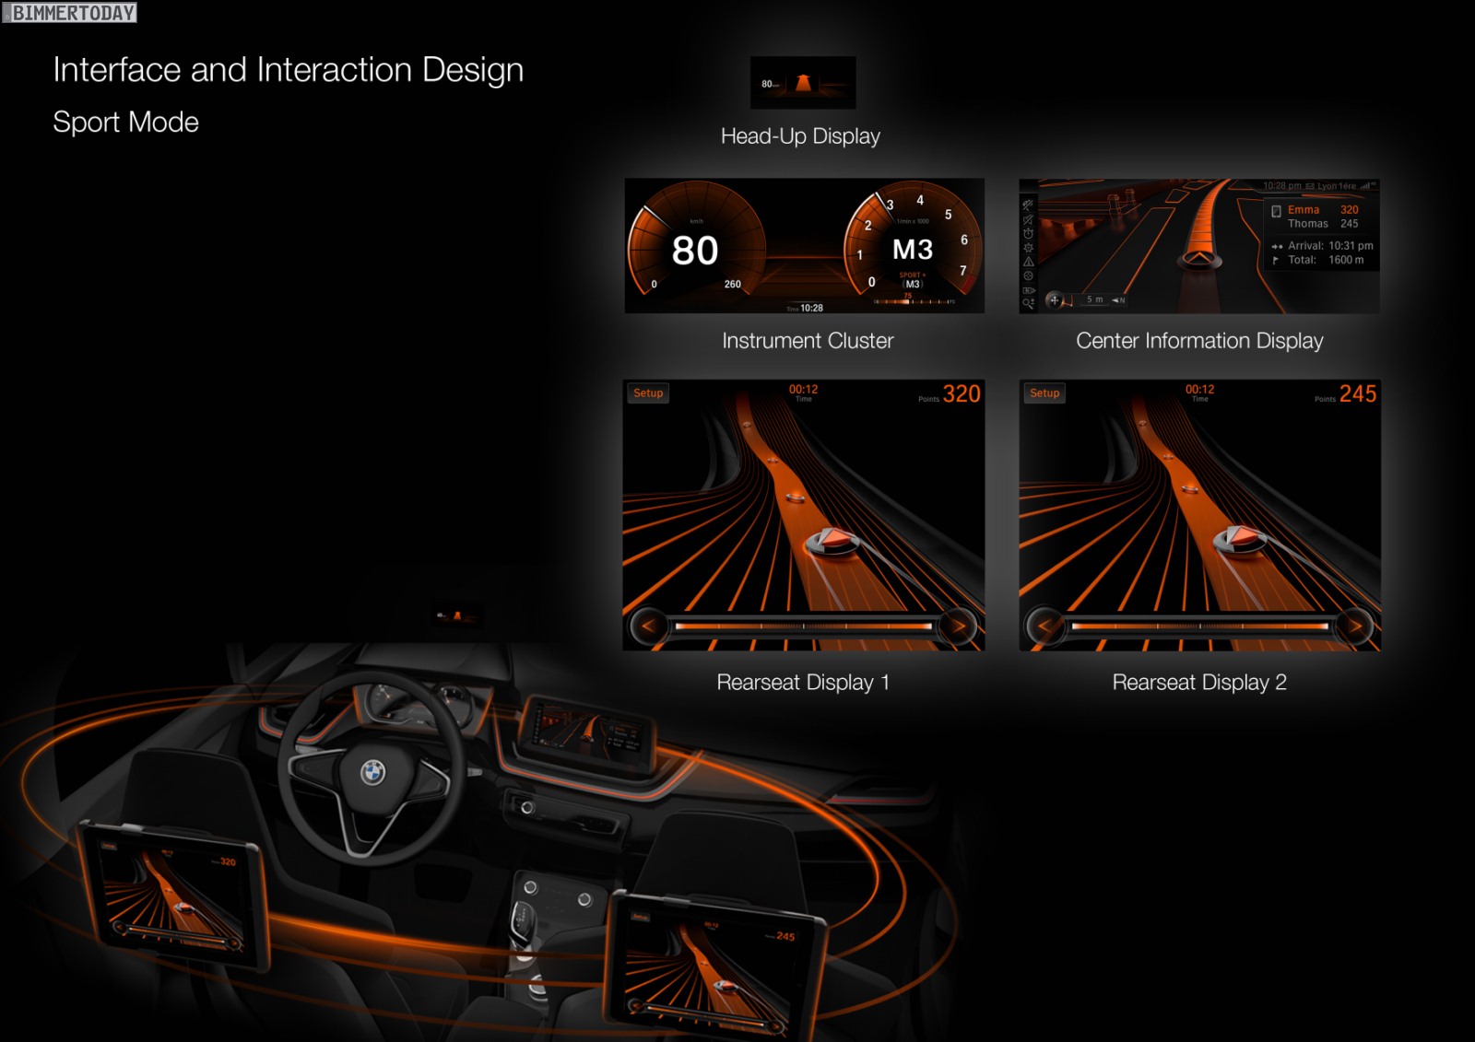Click the map pan compass control
Image resolution: width=1475 pixels, height=1042 pixels.
click(x=1055, y=299)
